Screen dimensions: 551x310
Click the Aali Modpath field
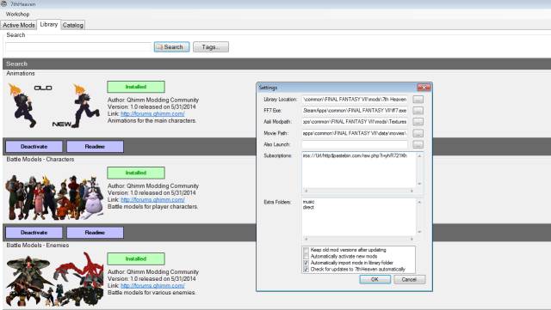coord(355,122)
